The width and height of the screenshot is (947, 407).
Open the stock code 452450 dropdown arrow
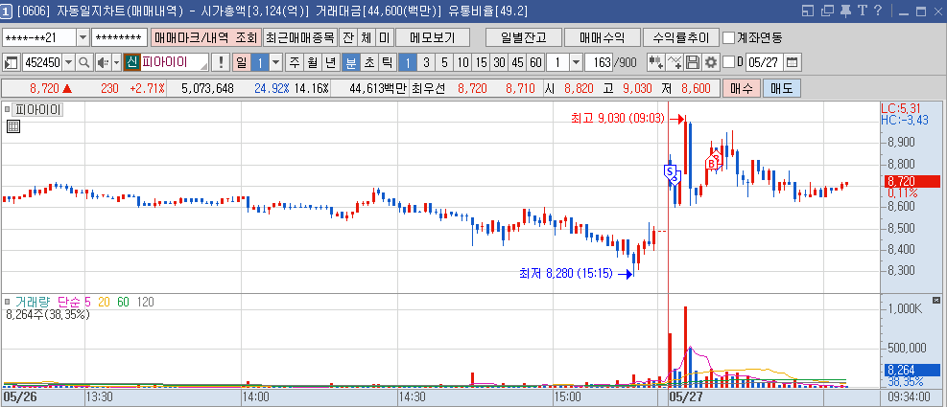tap(69, 62)
